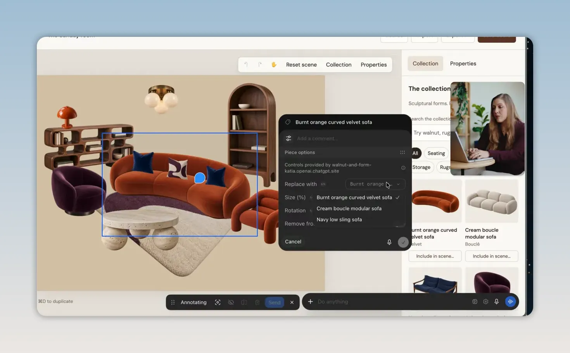Choose Burnt orange curved velvet sofa option

point(358,197)
